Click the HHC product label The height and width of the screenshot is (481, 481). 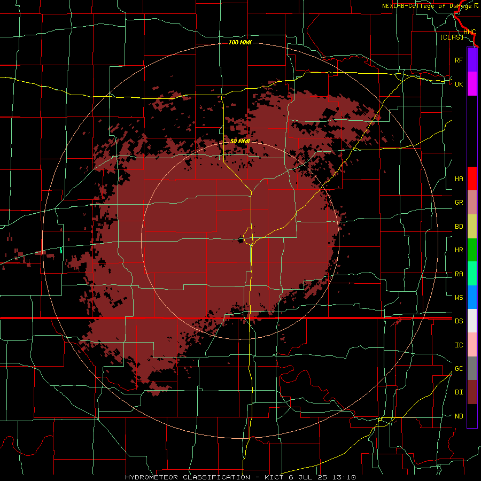(x=469, y=32)
